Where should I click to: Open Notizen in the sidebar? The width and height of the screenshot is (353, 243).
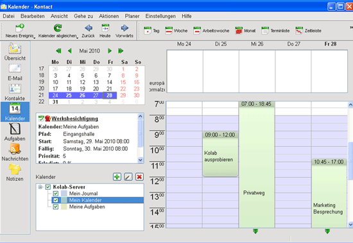[x=15, y=172]
